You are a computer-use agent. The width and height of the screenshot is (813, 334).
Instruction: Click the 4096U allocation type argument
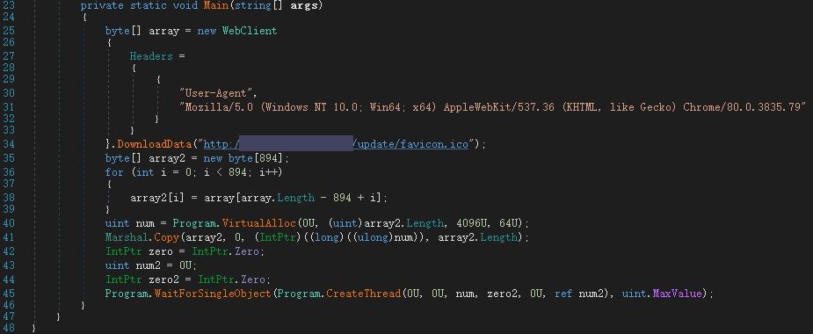[472, 223]
